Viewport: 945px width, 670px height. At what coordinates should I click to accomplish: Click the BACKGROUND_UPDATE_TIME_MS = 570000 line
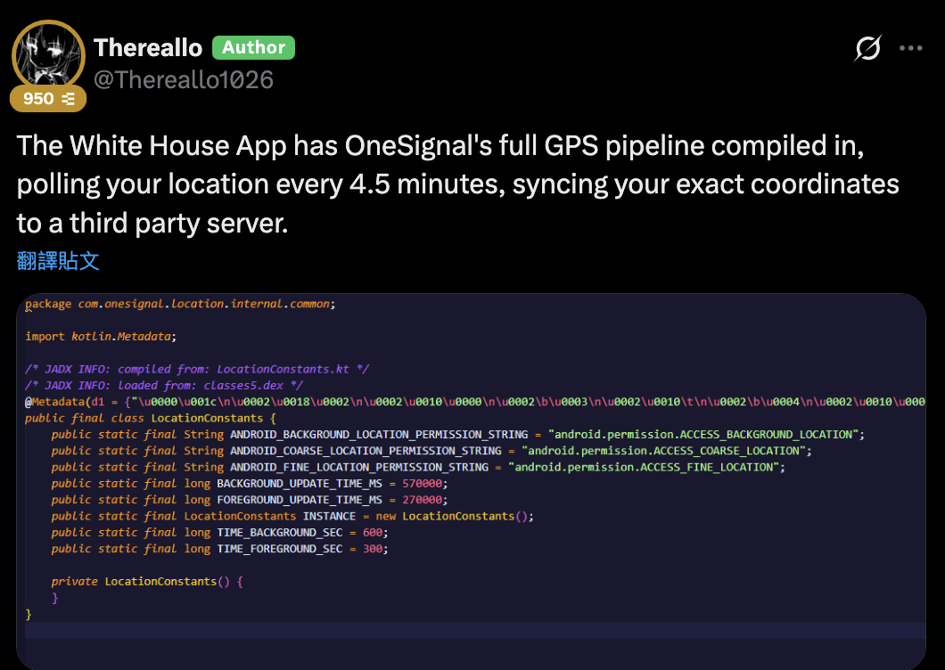pos(250,483)
